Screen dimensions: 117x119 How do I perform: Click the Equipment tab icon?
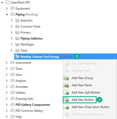(12, 8)
